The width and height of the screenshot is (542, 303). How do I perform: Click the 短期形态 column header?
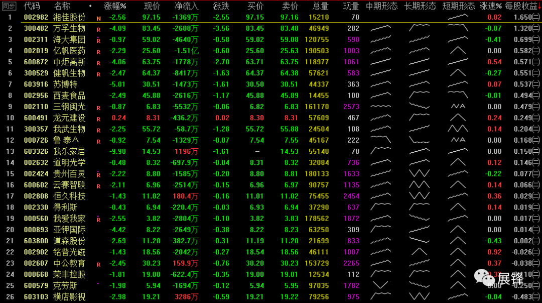pyautogui.click(x=458, y=6)
